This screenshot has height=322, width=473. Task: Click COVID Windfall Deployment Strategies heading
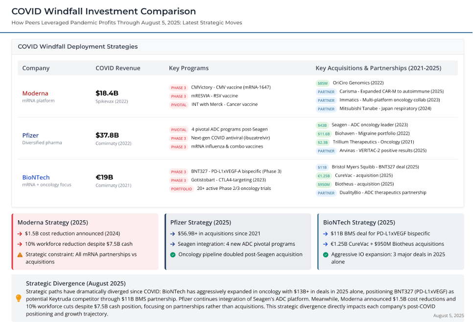coord(78,46)
